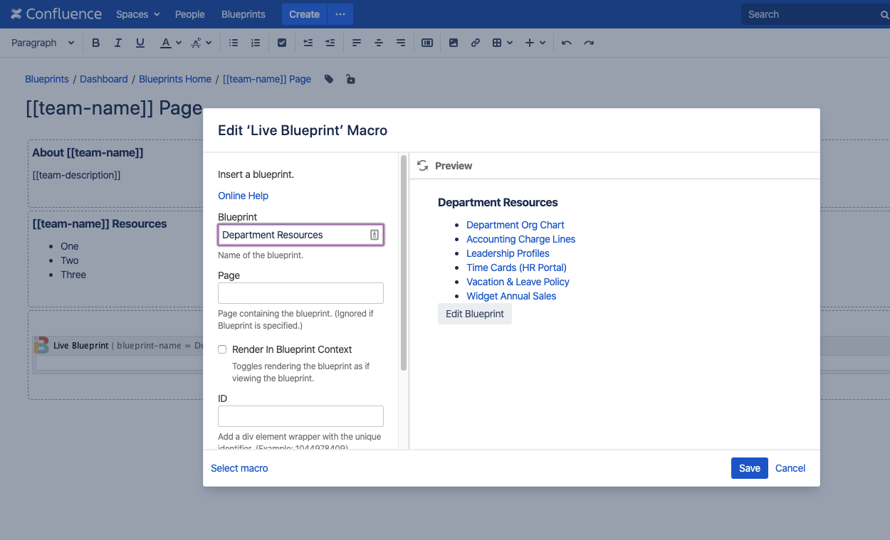Indent the current paragraph

tap(330, 43)
